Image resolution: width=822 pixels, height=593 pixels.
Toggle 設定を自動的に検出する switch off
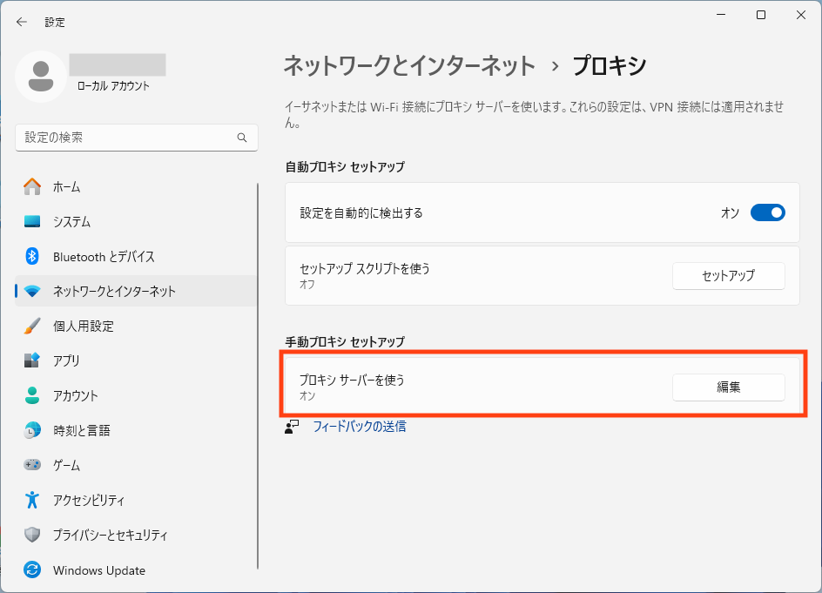(x=767, y=212)
